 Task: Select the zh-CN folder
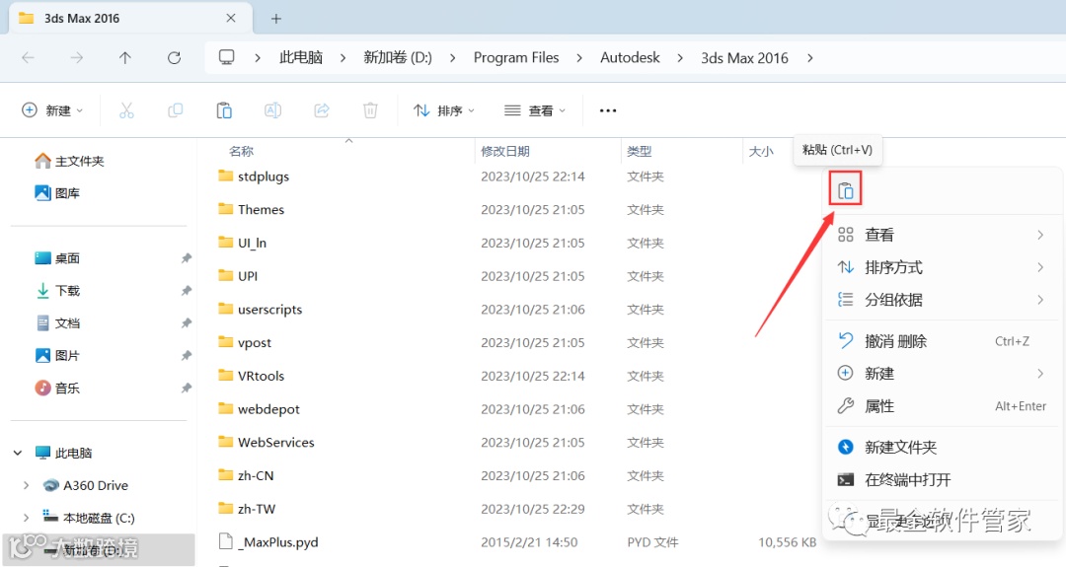tap(246, 475)
